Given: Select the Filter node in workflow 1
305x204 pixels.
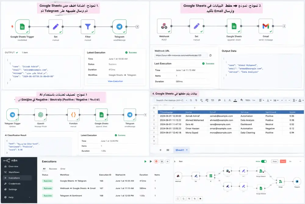Looking at the screenshot, I should tap(88, 27).
